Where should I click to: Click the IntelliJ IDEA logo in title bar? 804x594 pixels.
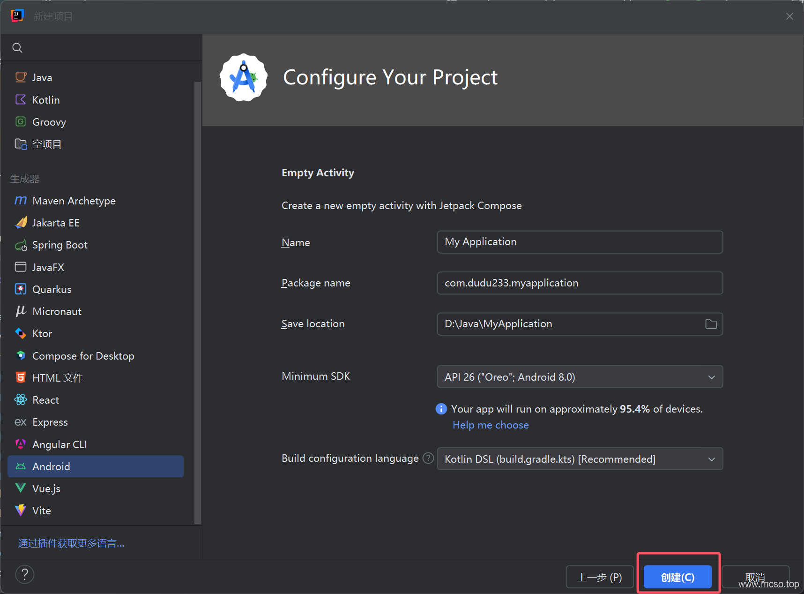(17, 16)
